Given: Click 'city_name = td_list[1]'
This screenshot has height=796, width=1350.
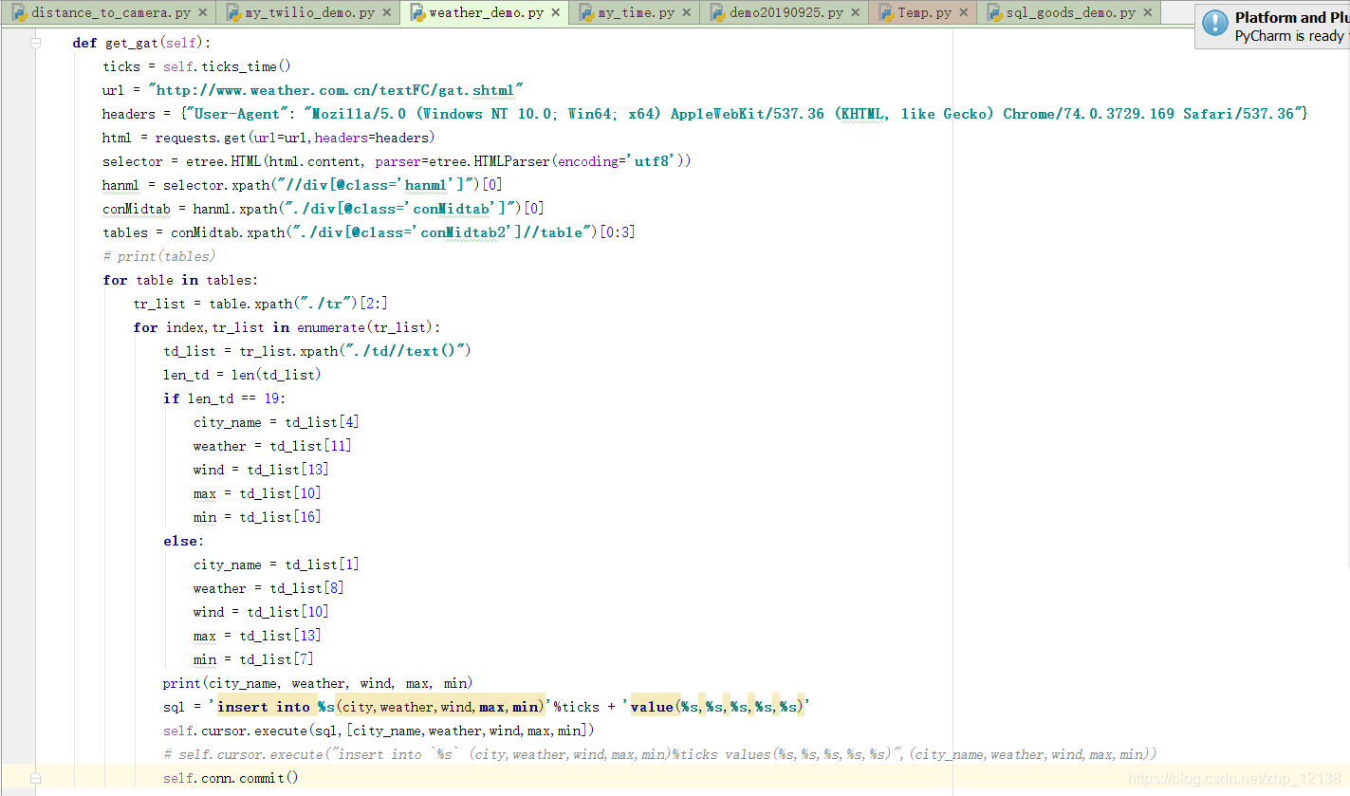Looking at the screenshot, I should click(x=276, y=565).
